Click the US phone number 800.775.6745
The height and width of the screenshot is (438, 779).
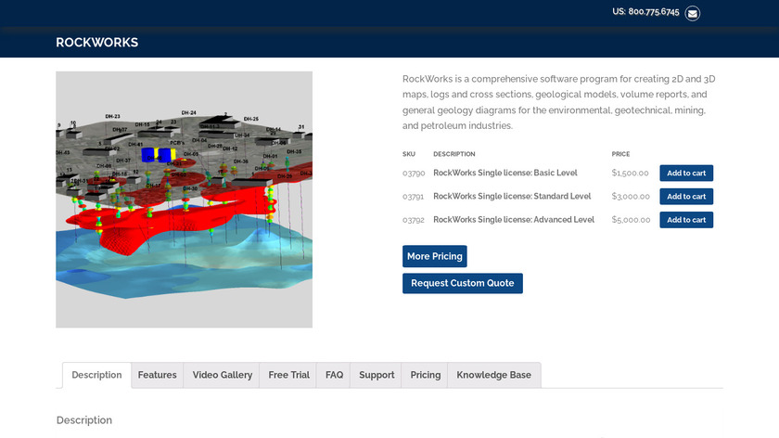pos(645,12)
